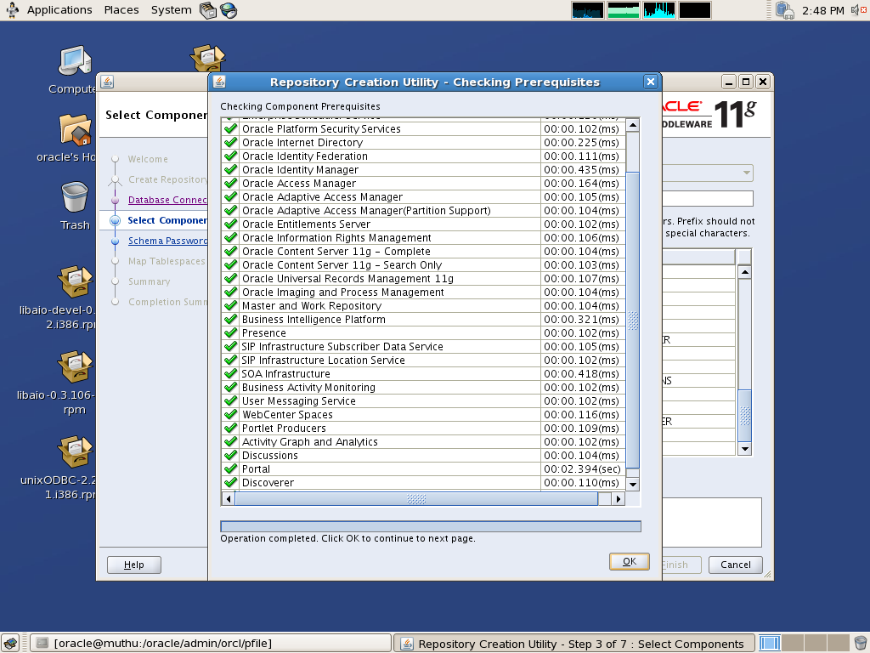Viewport: 870px width, 653px height.
Task: Switch to Repository Creation Utility taskbar entry
Action: [x=574, y=643]
